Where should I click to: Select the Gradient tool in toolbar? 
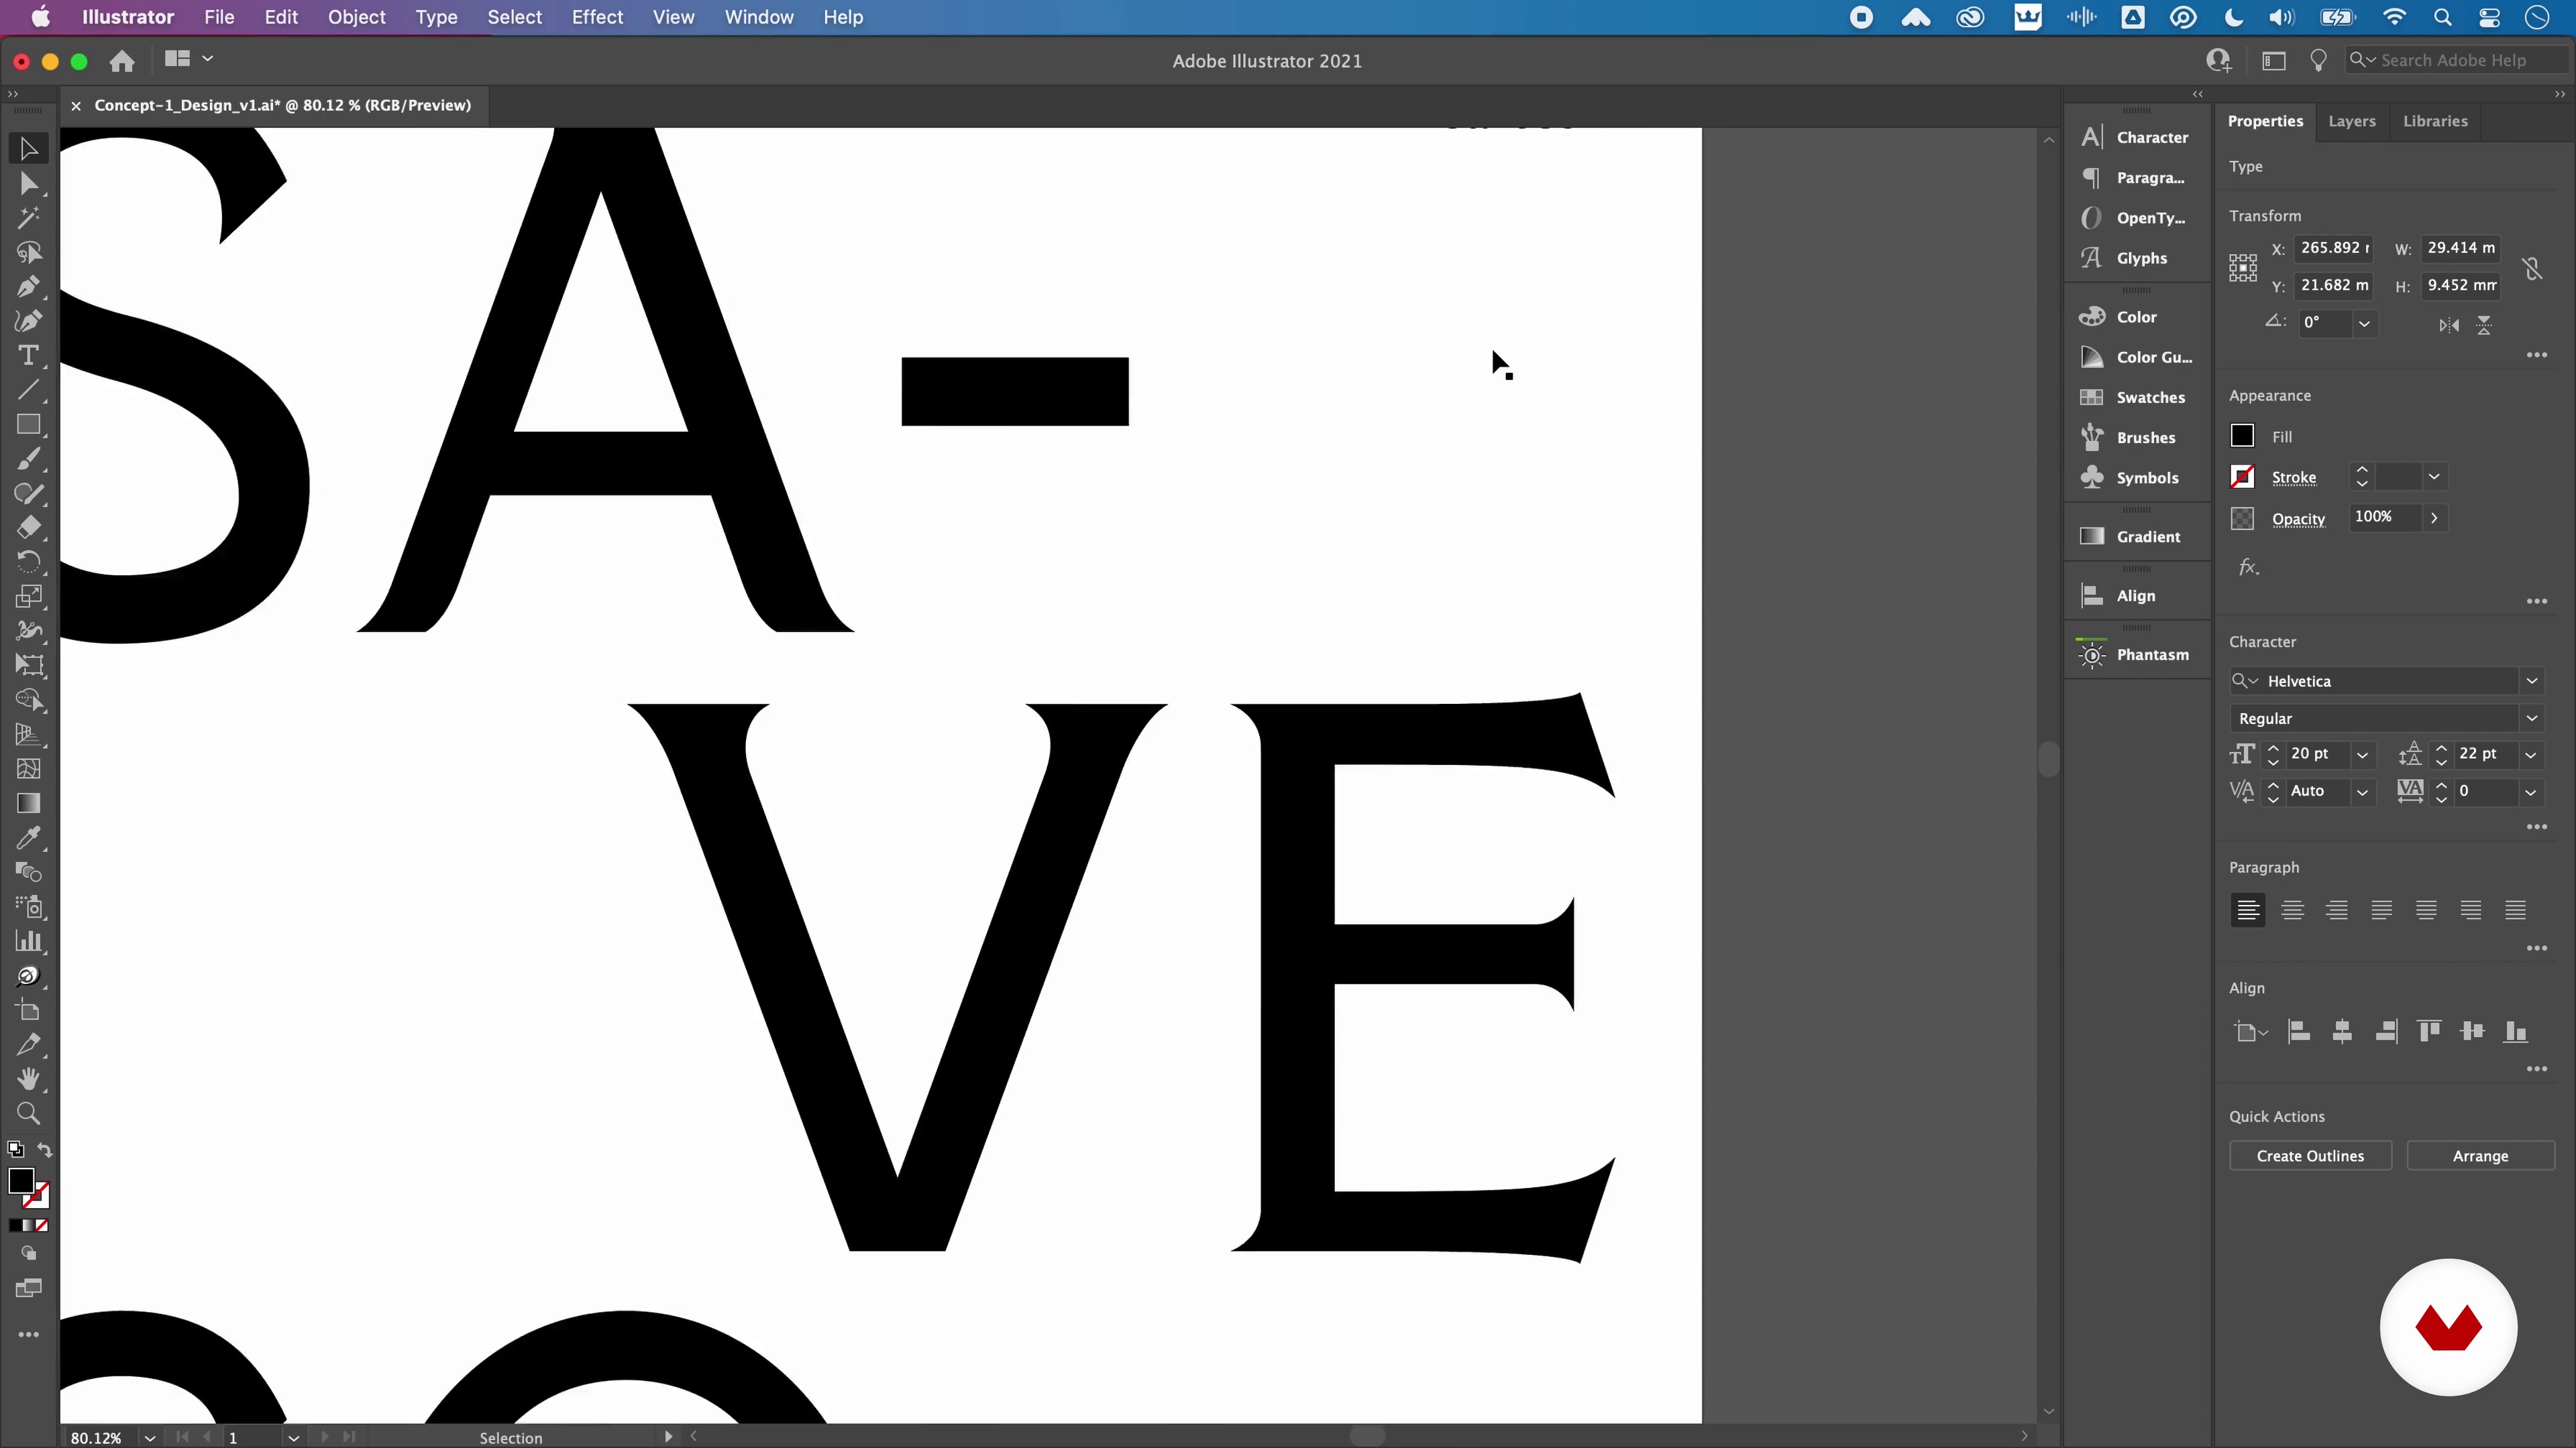pyautogui.click(x=28, y=804)
